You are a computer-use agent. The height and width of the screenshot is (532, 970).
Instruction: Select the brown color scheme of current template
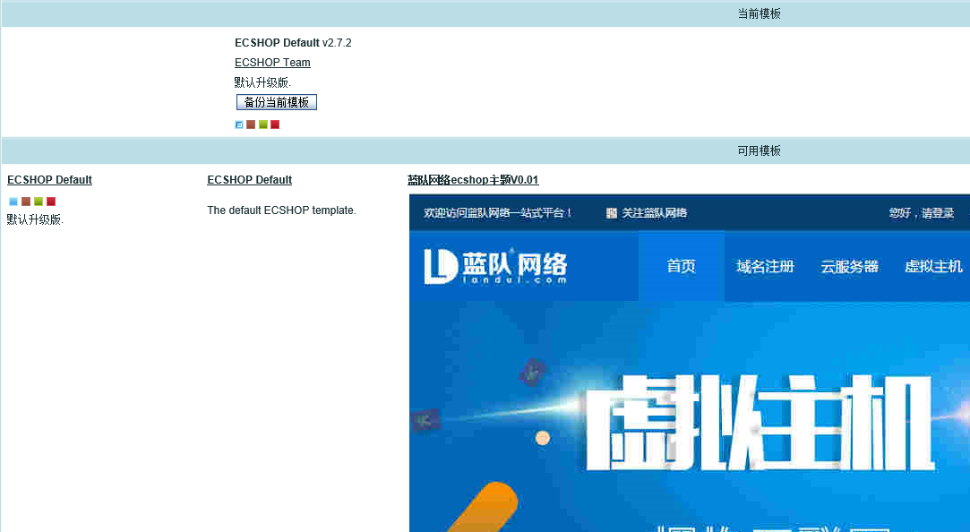tap(251, 124)
